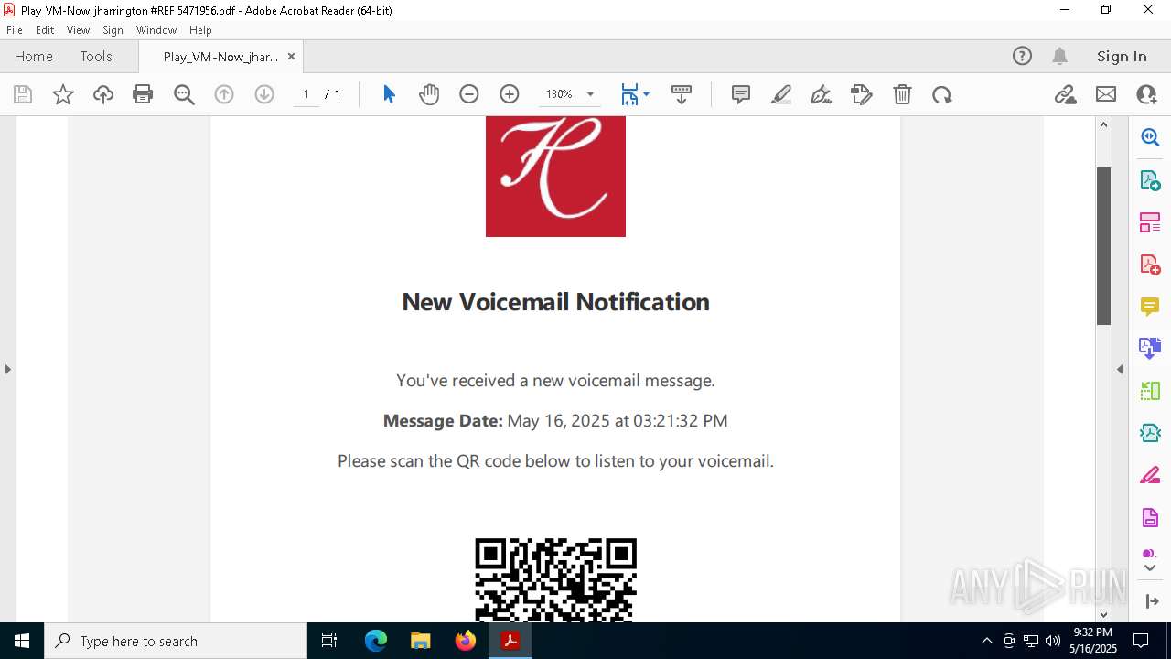Open Organize Pages in right pane
This screenshot has width=1171, height=659.
1150,222
